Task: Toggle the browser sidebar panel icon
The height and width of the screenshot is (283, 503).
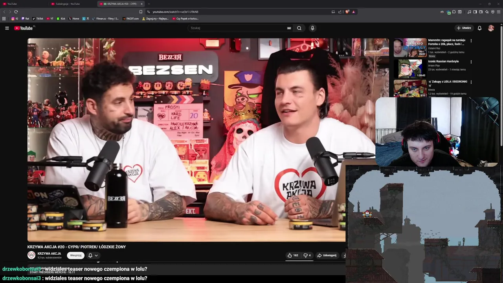Action: (x=475, y=12)
